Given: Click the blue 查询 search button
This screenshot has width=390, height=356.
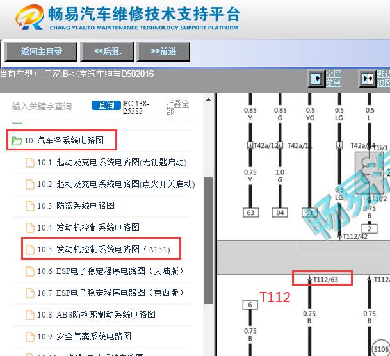Looking at the screenshot, I should (106, 105).
